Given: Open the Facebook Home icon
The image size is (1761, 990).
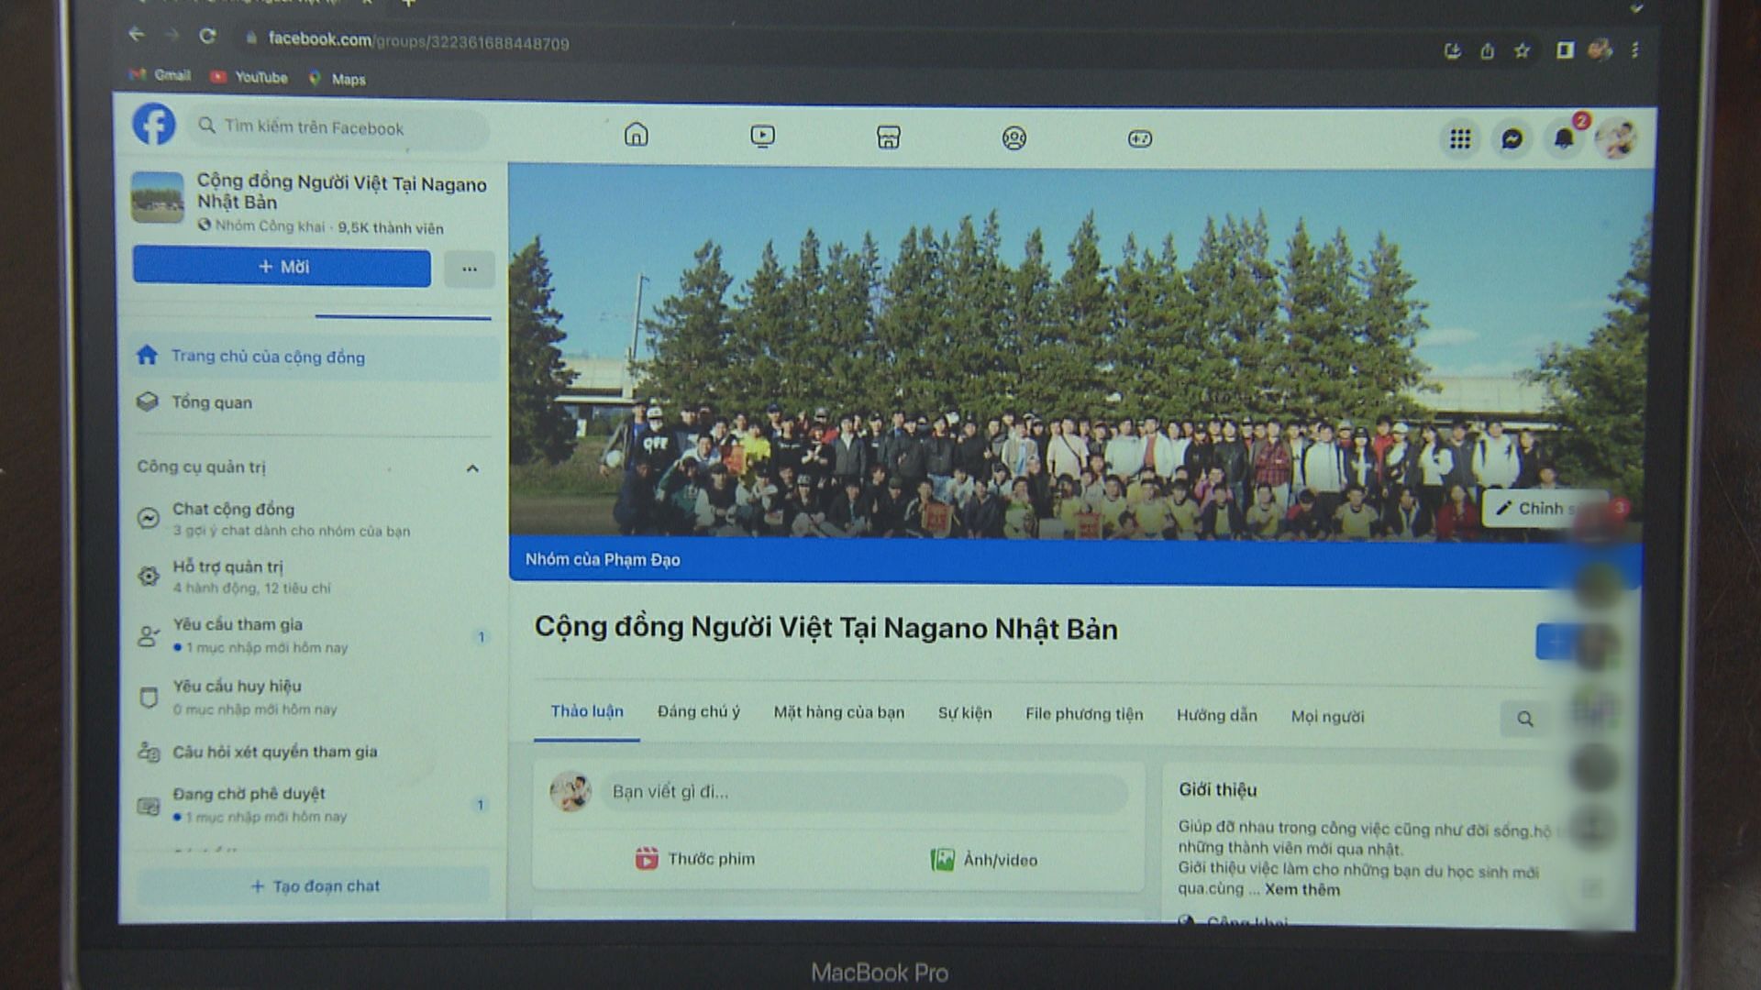Looking at the screenshot, I should tap(636, 136).
